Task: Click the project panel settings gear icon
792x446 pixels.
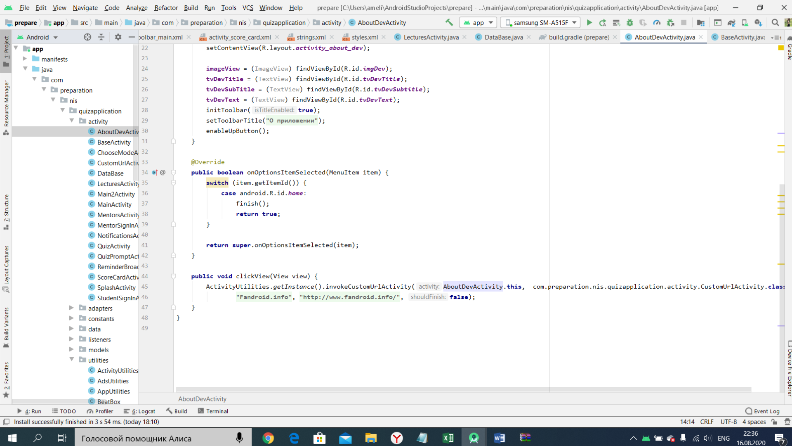Action: (118, 37)
